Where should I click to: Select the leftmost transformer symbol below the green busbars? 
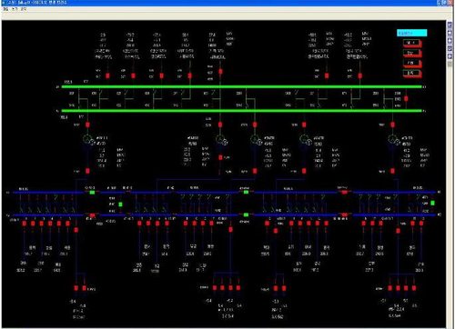tap(88, 140)
